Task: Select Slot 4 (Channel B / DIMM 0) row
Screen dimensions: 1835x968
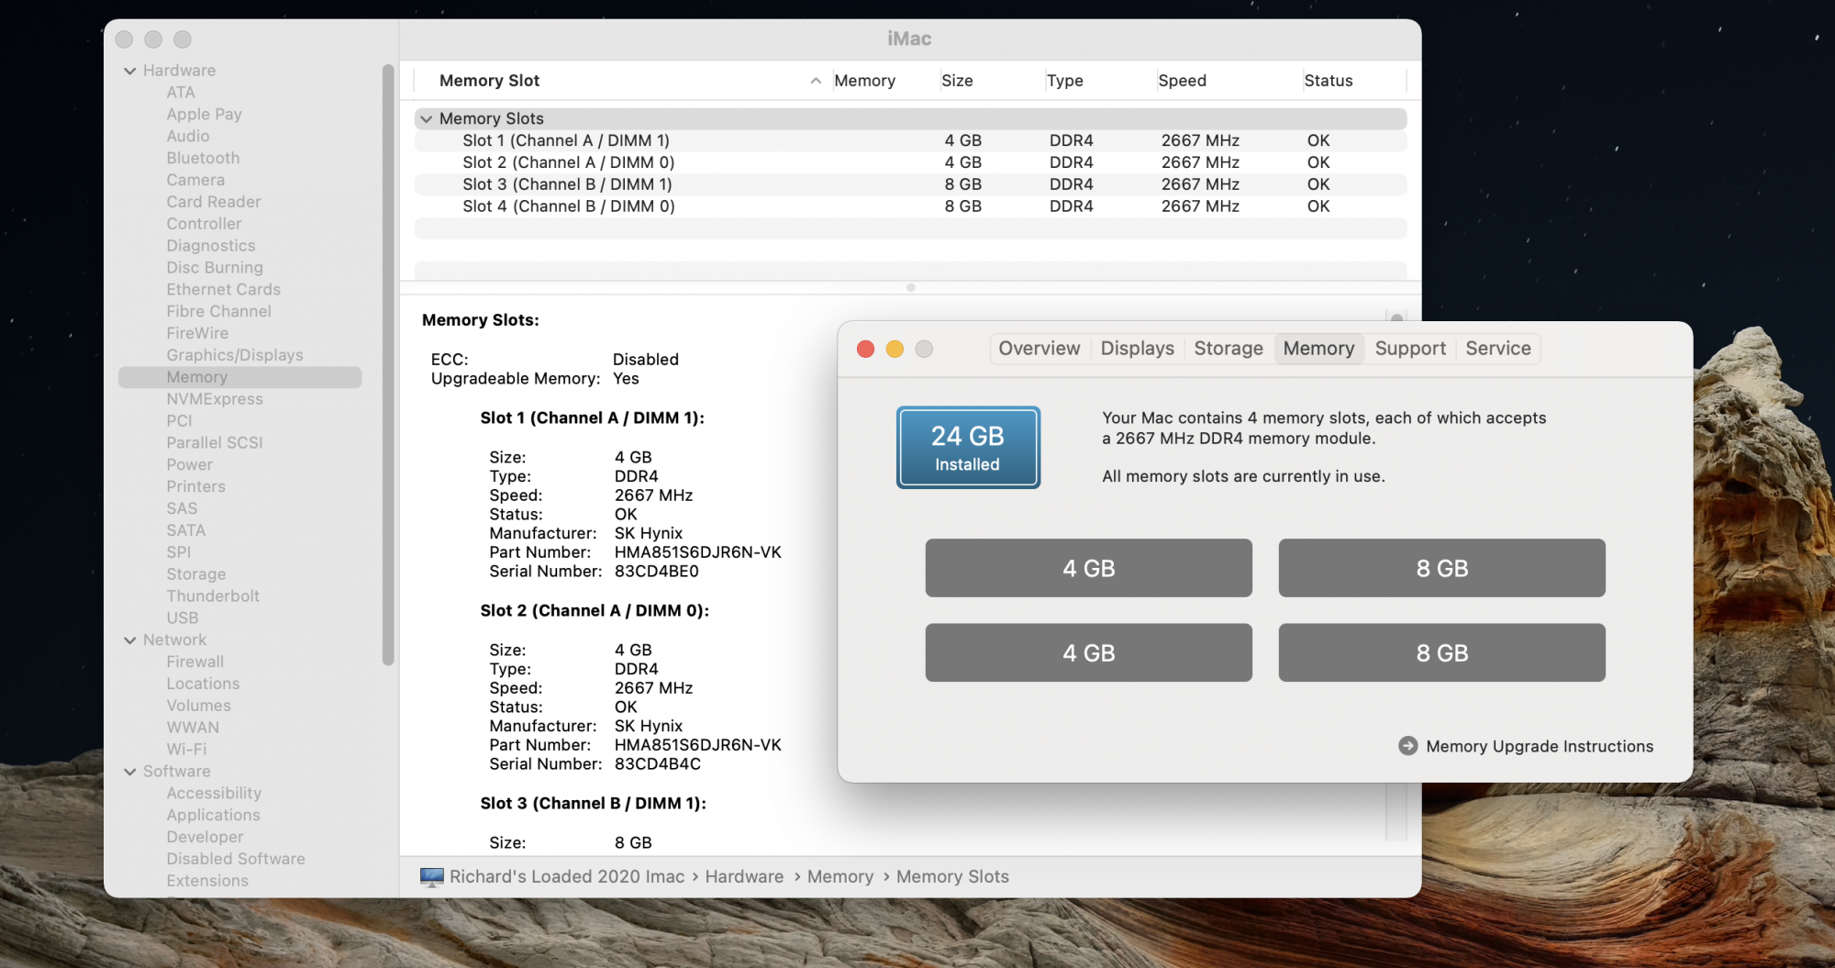Action: (910, 206)
